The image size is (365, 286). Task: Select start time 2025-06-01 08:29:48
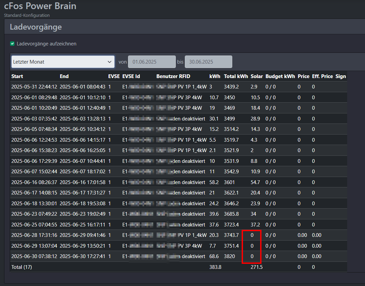pyautogui.click(x=34, y=98)
